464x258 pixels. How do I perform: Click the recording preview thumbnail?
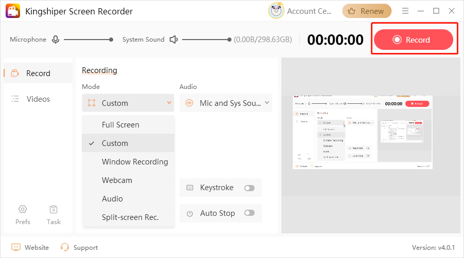[x=362, y=132]
